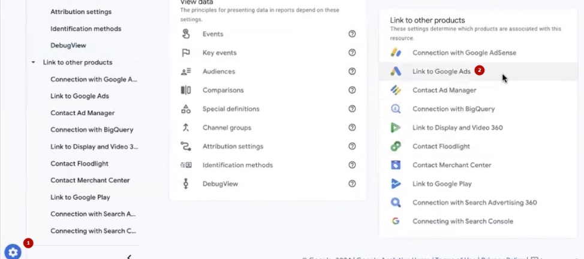
Task: Click the BigQuery product icon
Action: tap(396, 109)
